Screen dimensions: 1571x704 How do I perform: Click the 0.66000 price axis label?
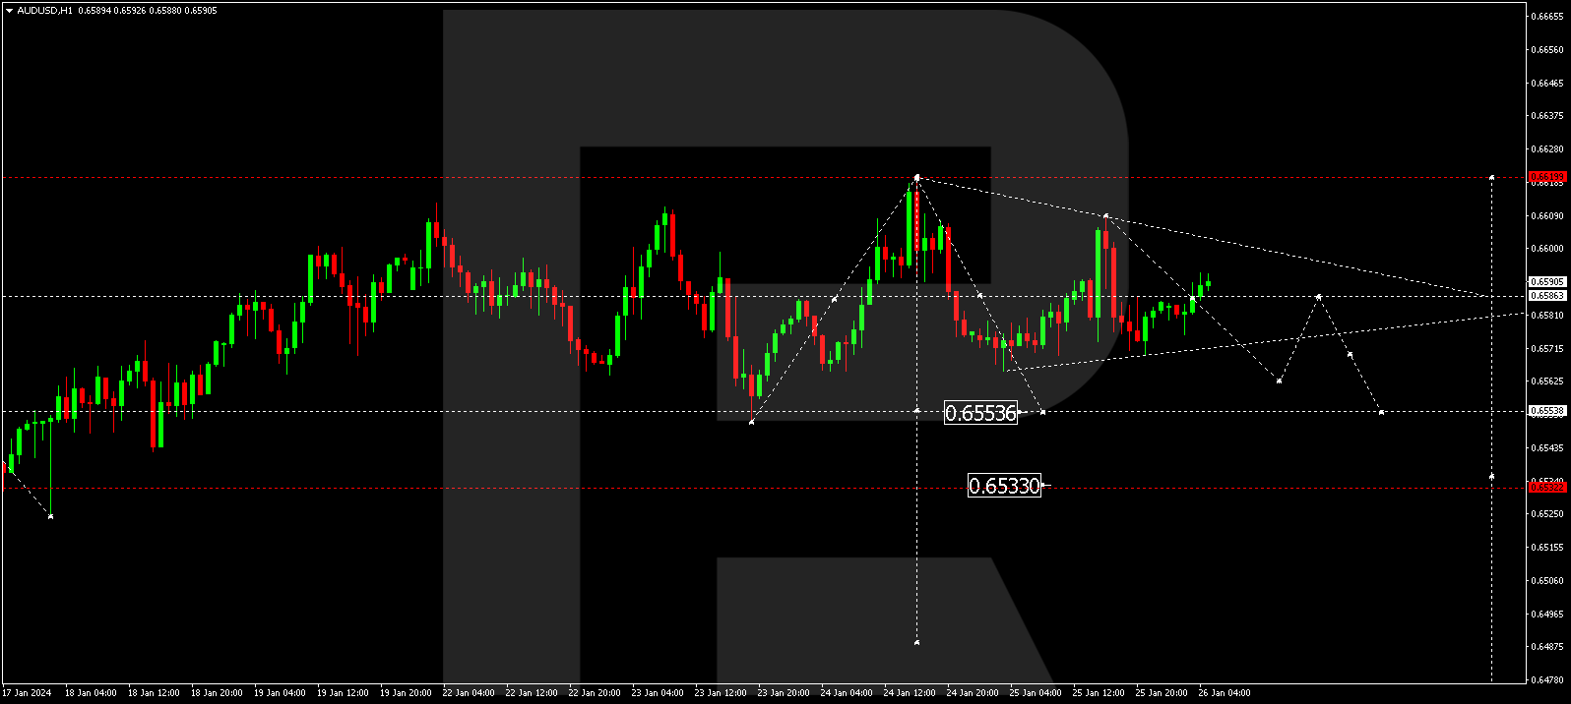coord(1547,249)
